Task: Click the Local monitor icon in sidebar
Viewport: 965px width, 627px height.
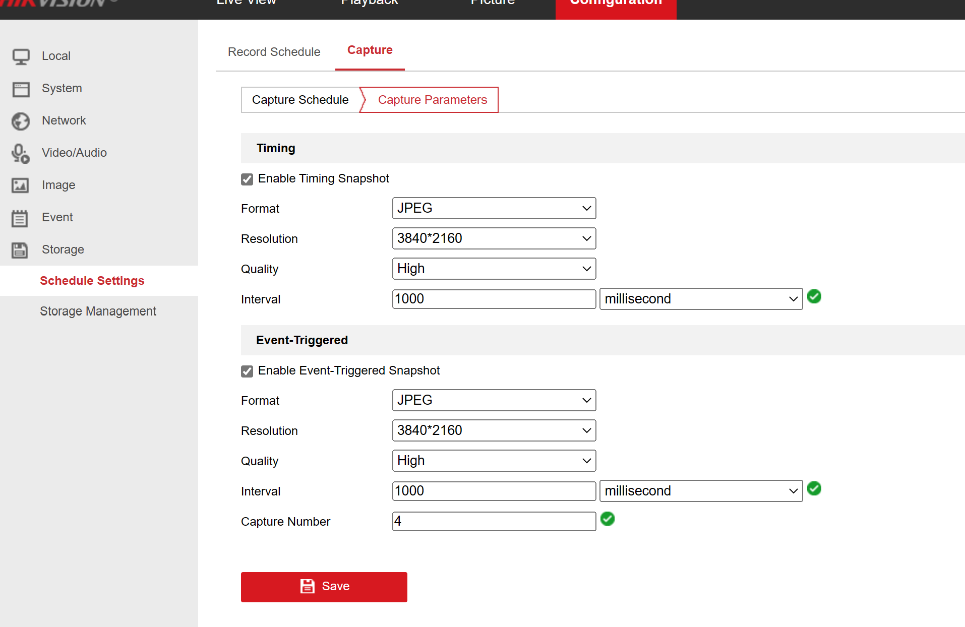Action: [x=21, y=56]
